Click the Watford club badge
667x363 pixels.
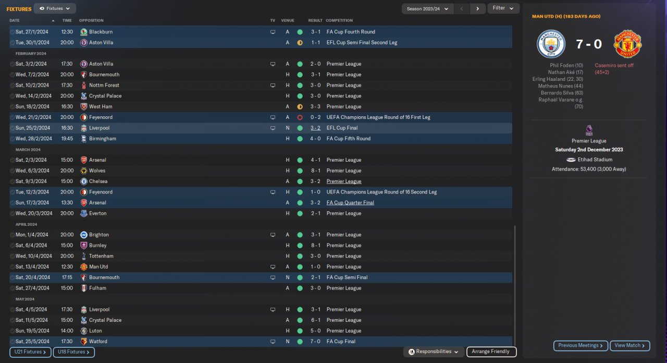(83, 342)
